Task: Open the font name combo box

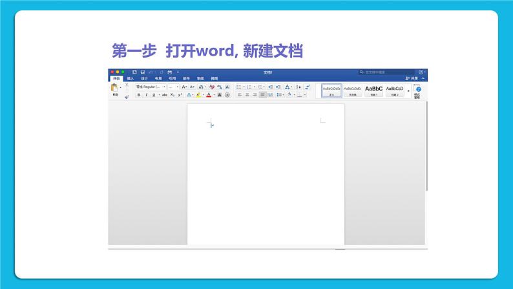Action: (151, 87)
